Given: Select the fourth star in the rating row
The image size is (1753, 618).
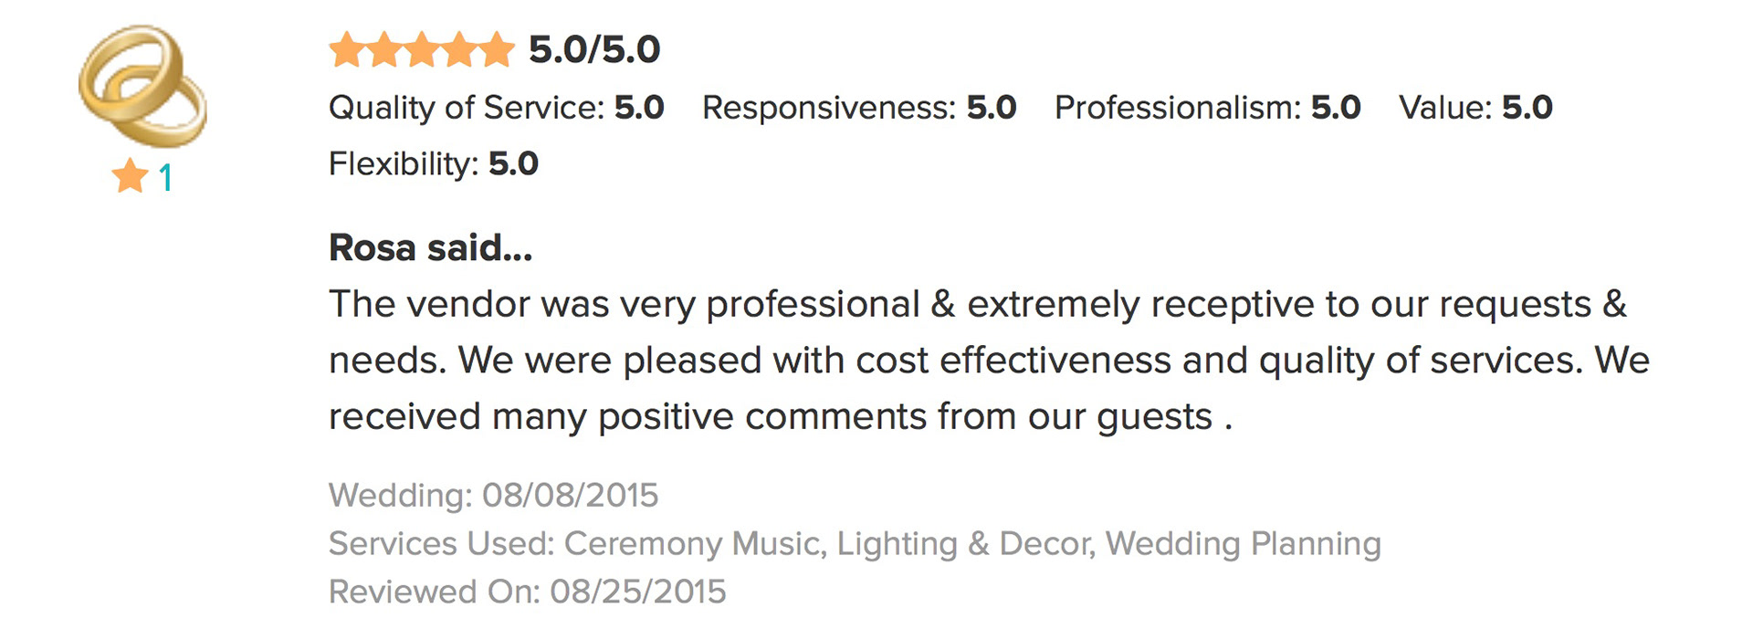Looking at the screenshot, I should pyautogui.click(x=459, y=50).
